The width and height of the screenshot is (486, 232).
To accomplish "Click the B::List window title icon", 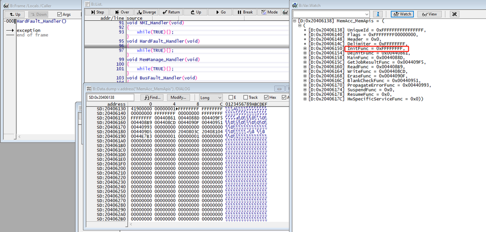I will (x=87, y=4).
